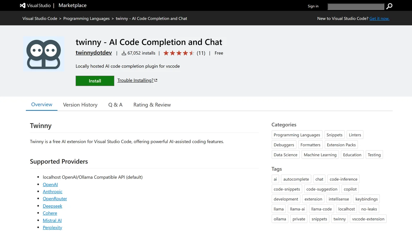Click the star rating icons
Screen dimensions: 412x231
tap(179, 53)
